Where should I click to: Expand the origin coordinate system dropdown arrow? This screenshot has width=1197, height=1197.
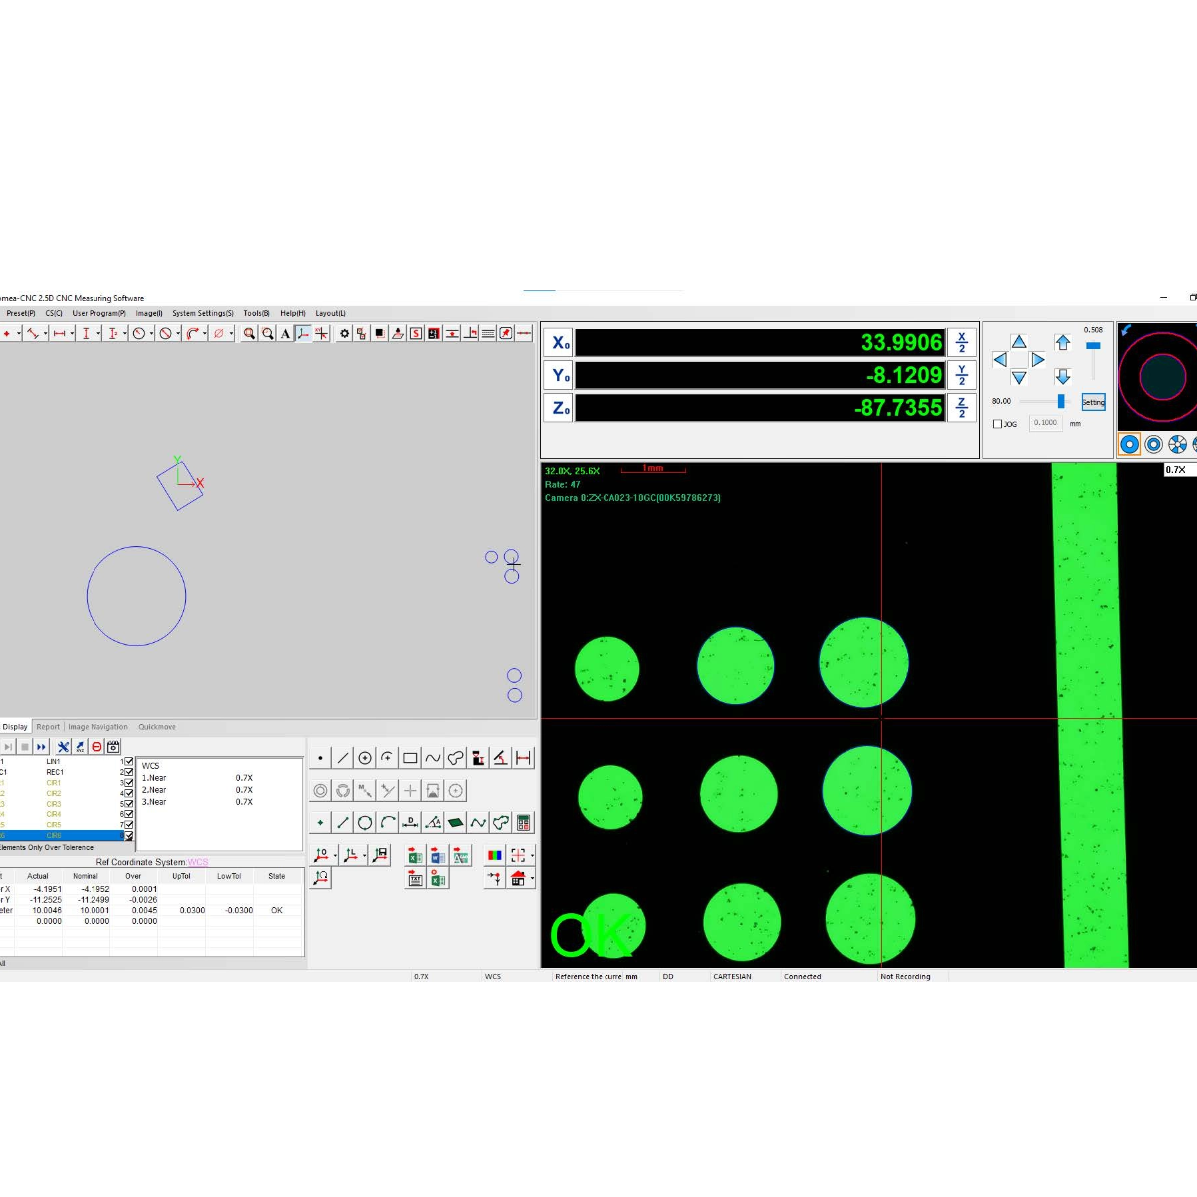pos(335,855)
